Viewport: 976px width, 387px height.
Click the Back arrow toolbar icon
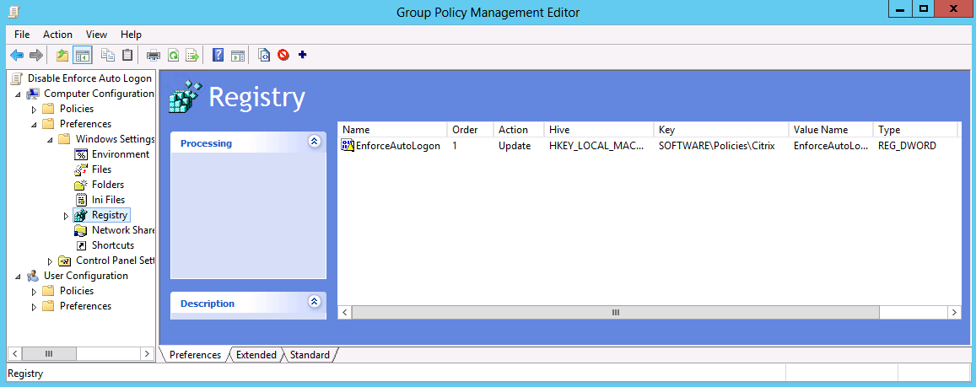(x=17, y=56)
